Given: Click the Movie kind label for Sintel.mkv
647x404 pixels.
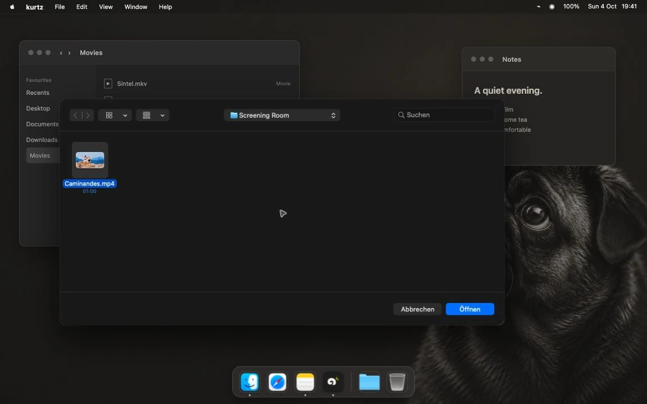Looking at the screenshot, I should [283, 84].
